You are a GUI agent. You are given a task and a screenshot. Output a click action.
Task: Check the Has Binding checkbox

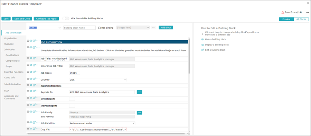pos(100,28)
